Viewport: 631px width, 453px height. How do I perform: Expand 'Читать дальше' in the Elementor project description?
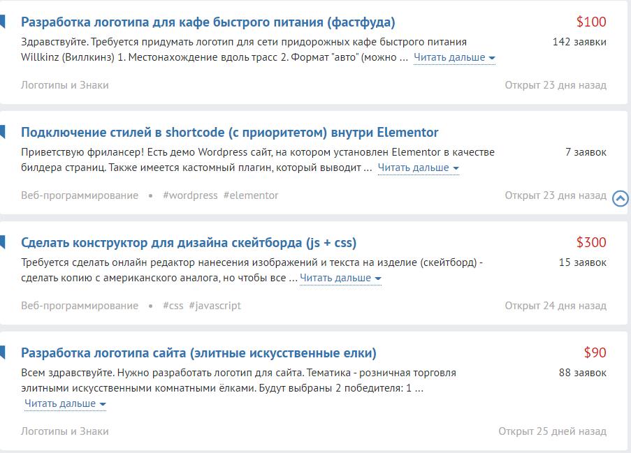click(x=418, y=168)
